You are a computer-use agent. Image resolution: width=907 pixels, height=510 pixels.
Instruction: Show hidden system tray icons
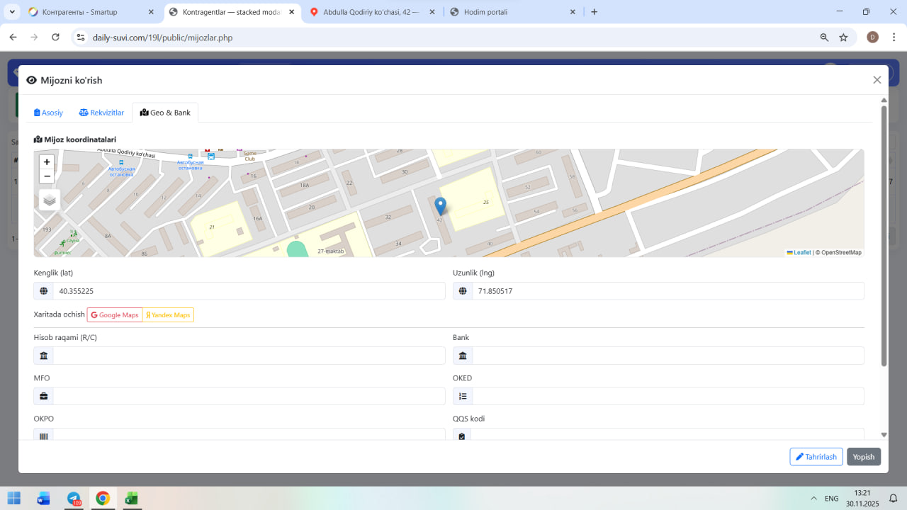[813, 499]
